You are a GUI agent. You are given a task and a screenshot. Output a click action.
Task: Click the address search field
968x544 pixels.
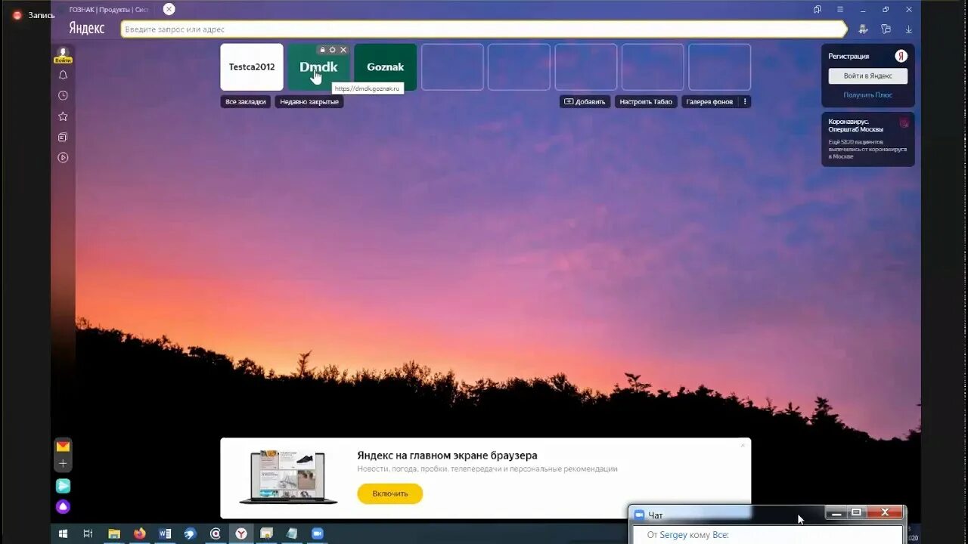coord(483,29)
